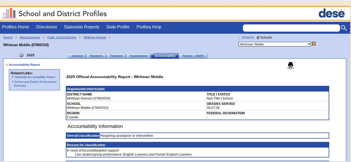The image size is (351, 162).
Task: Click the DESE logo
Action: [x=332, y=13]
